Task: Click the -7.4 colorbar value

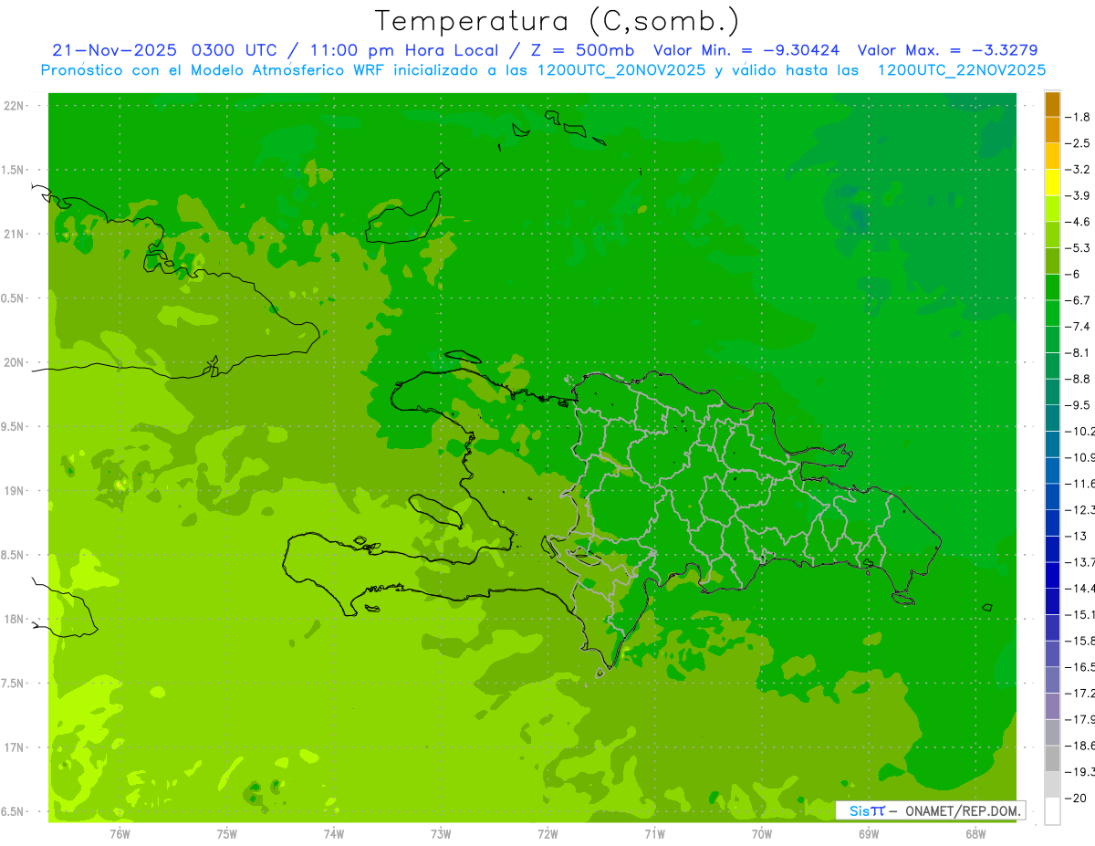Action: tap(1078, 326)
